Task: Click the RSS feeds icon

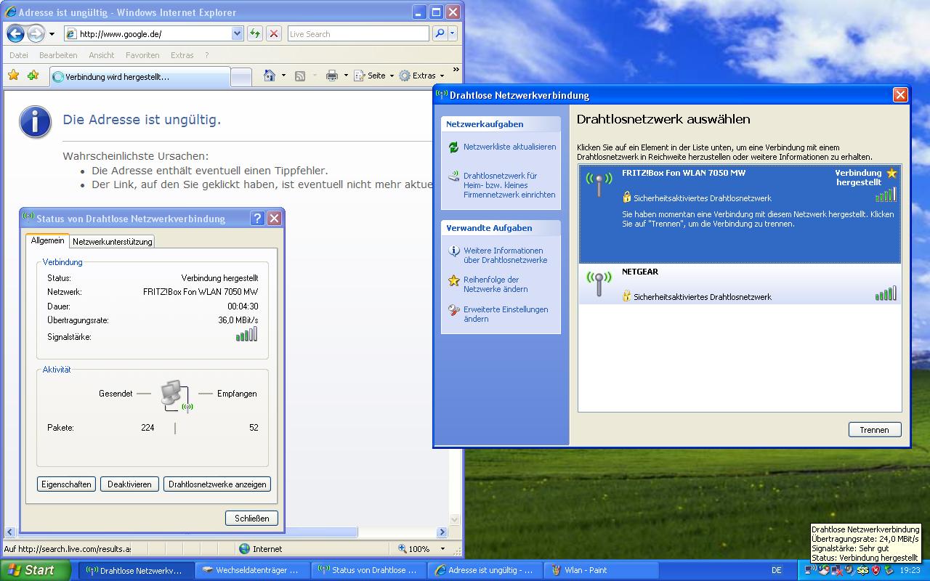Action: [x=300, y=76]
